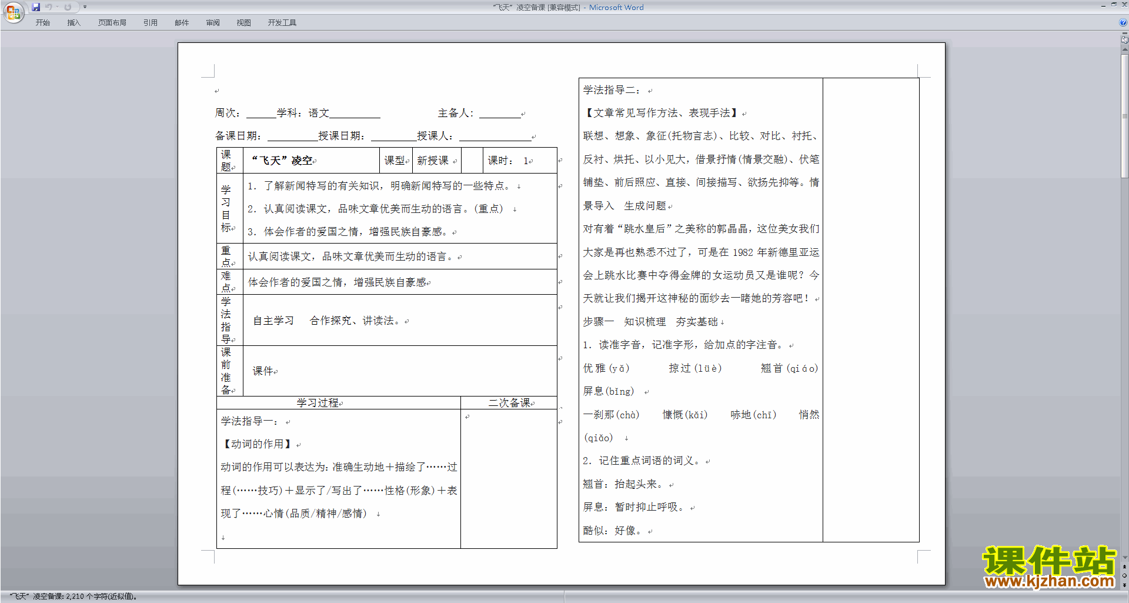Click learning goal 1 about 新闻特写

tap(379, 186)
